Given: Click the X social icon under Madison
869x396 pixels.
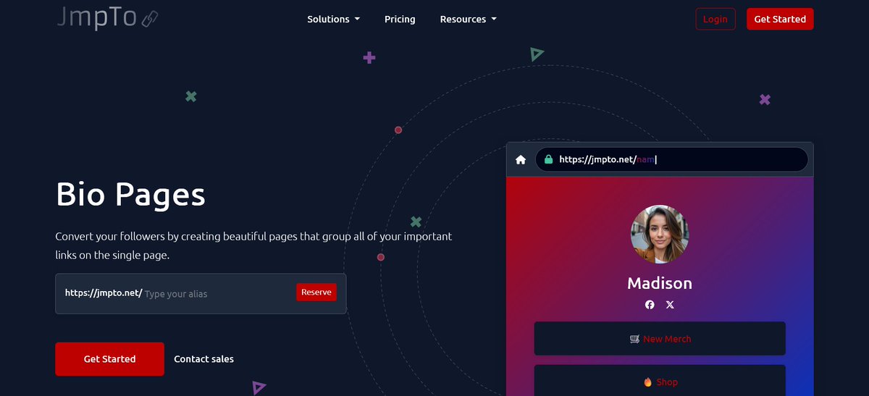Looking at the screenshot, I should (670, 305).
